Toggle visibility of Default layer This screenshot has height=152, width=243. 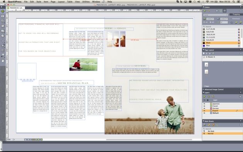[204, 113]
